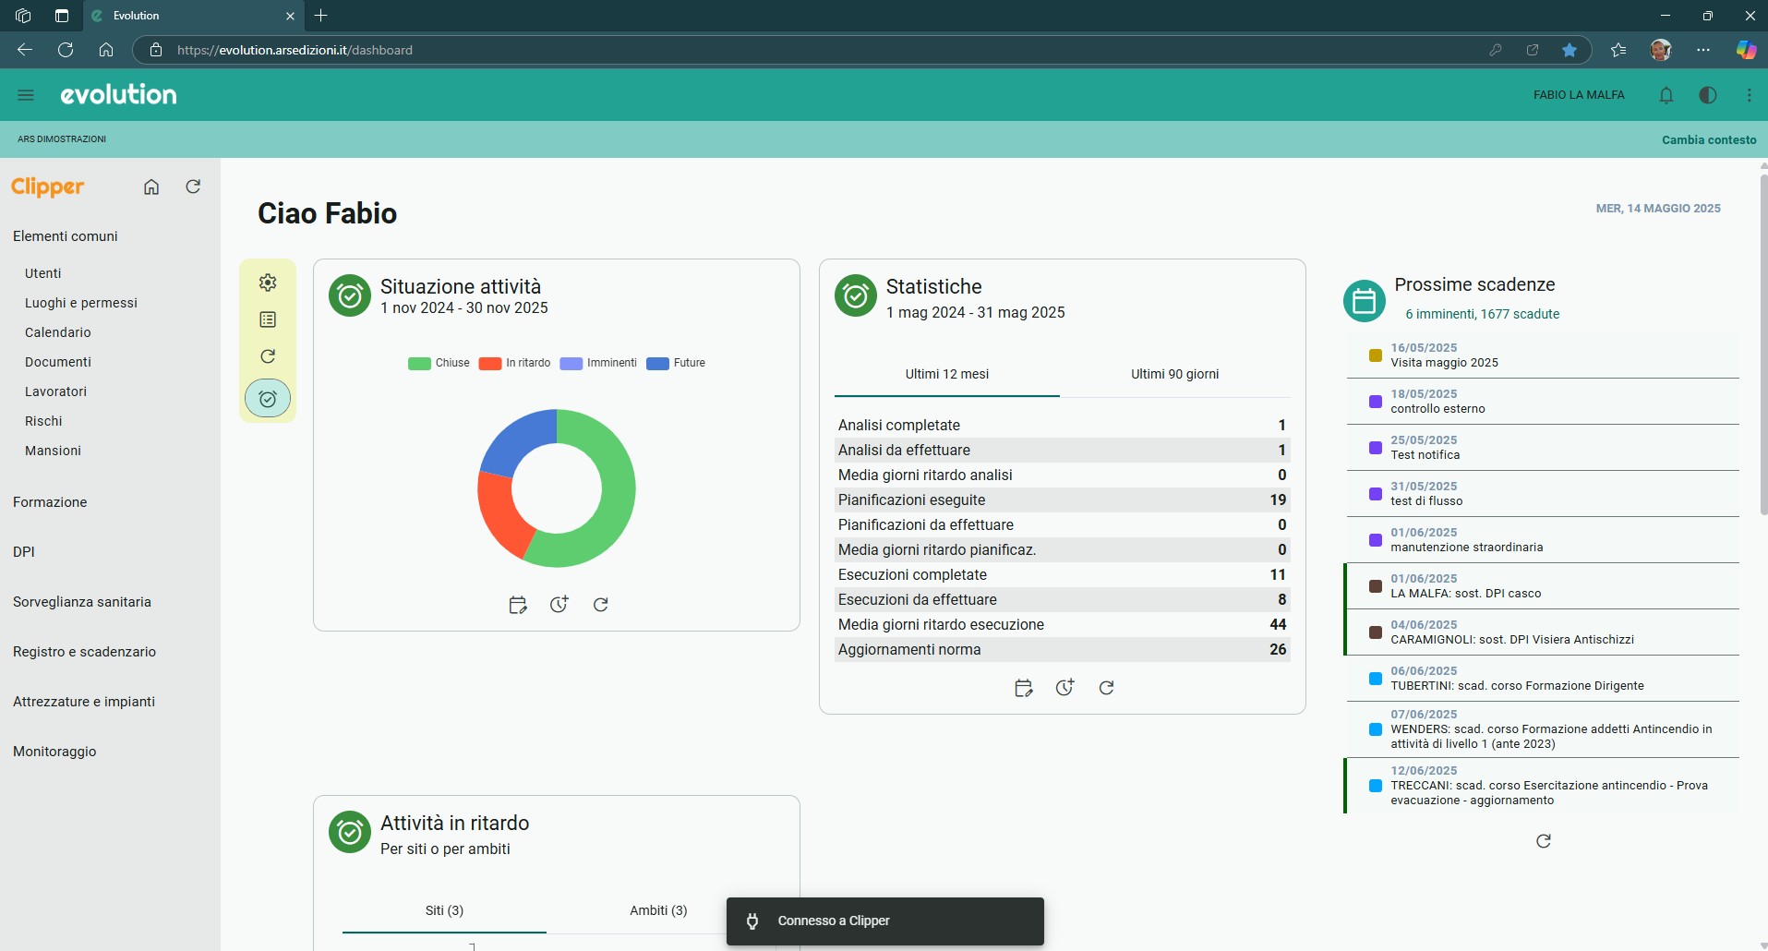Switch to Ultimi 90 giorni tab

click(x=1174, y=374)
